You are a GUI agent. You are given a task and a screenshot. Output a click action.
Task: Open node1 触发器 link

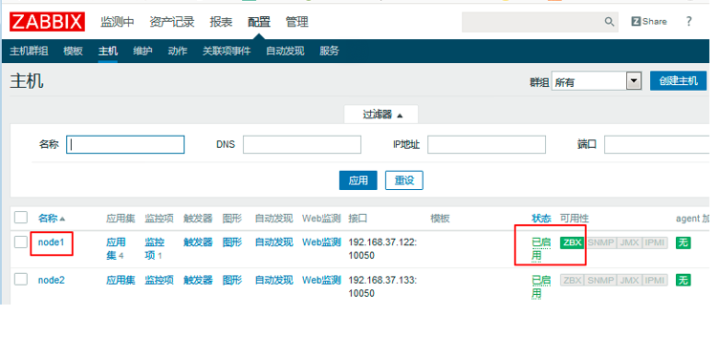pos(198,242)
